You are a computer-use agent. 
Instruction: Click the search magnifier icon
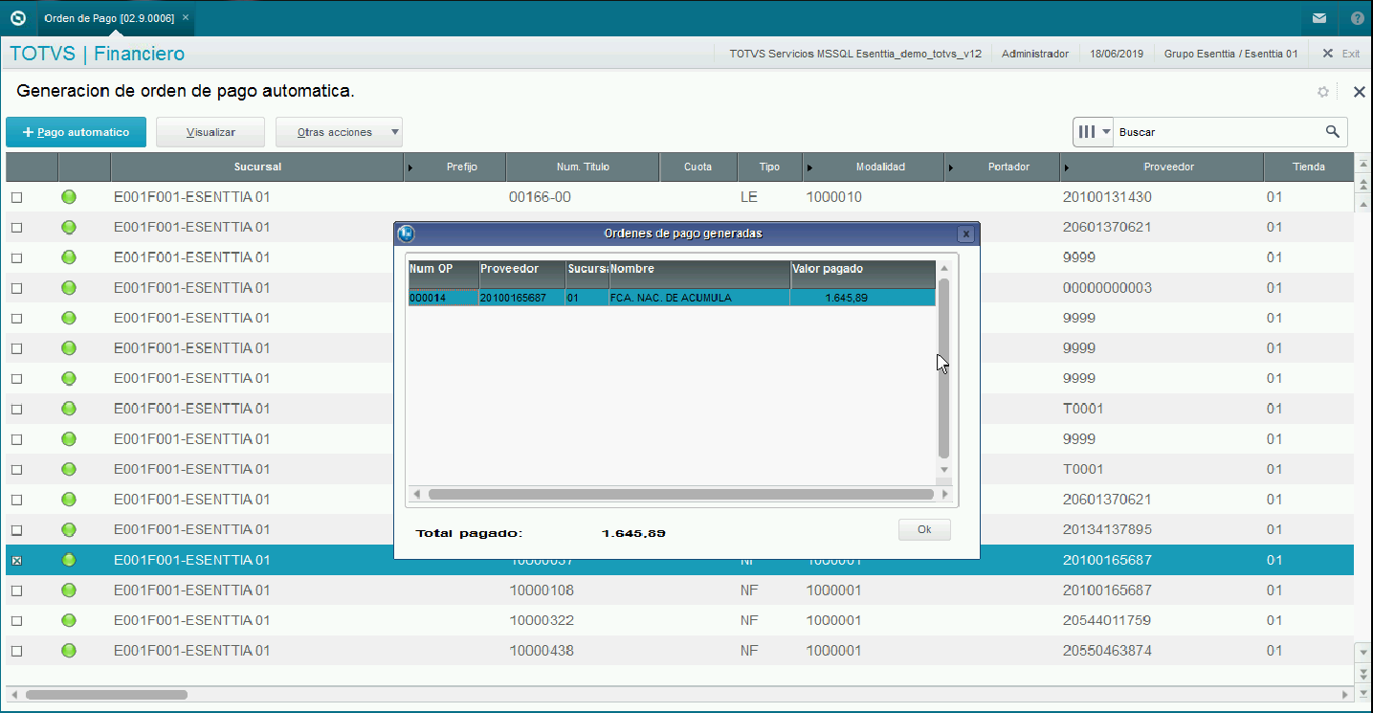coord(1332,132)
